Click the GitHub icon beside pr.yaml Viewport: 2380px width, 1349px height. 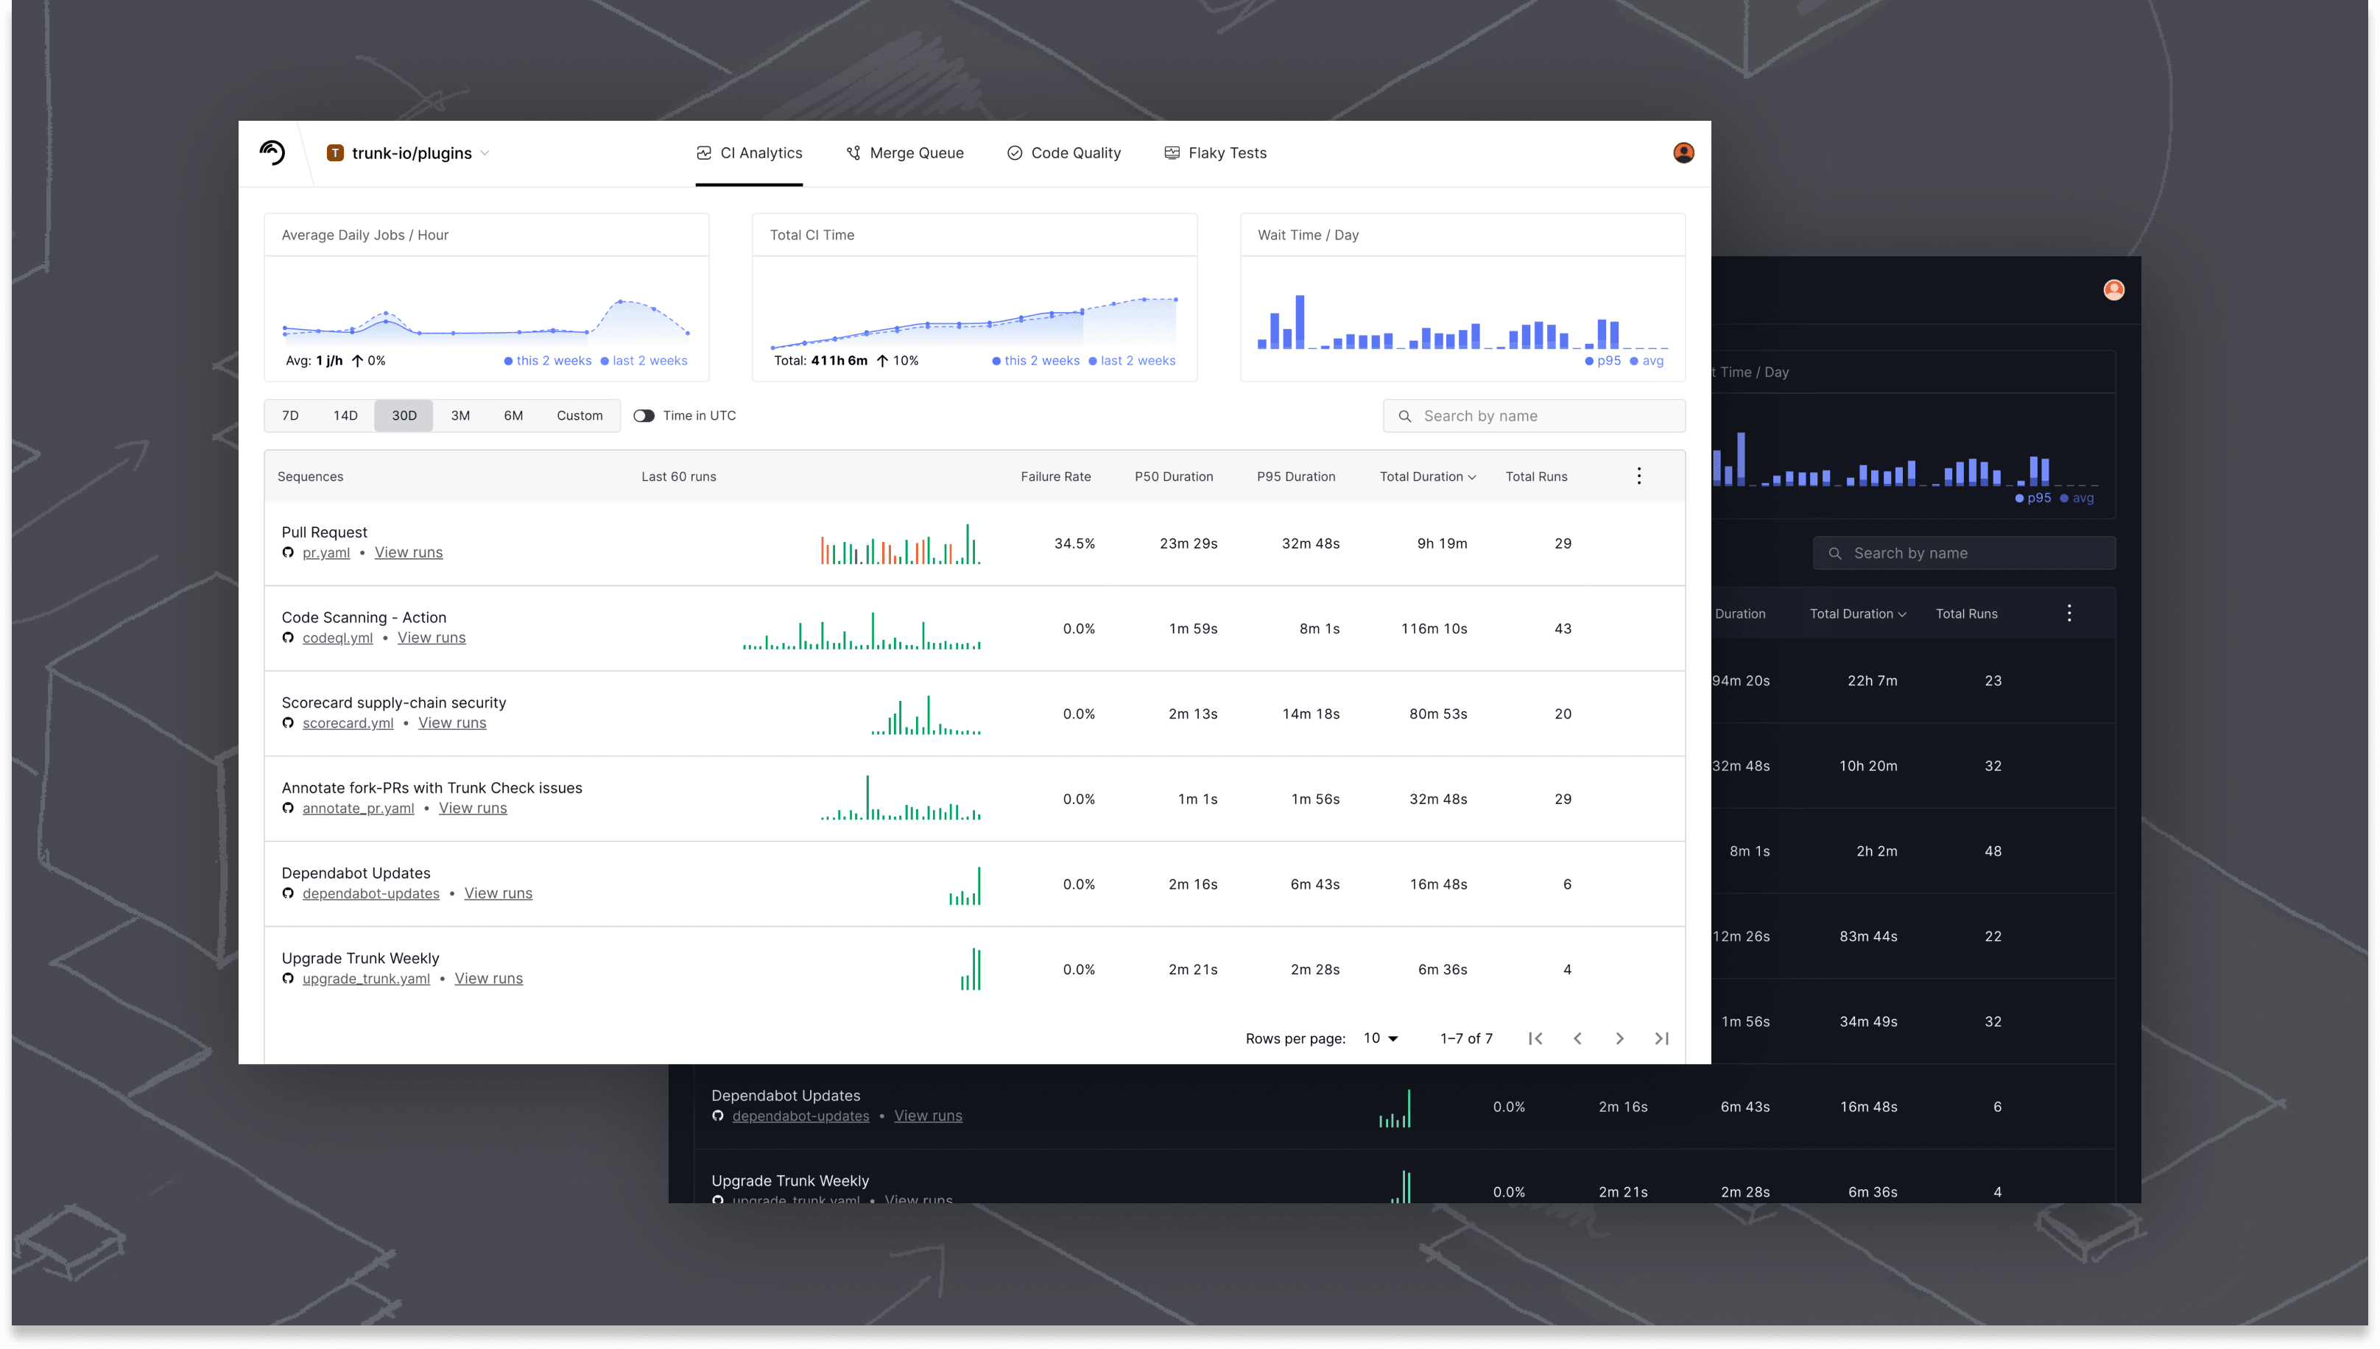pyautogui.click(x=288, y=553)
